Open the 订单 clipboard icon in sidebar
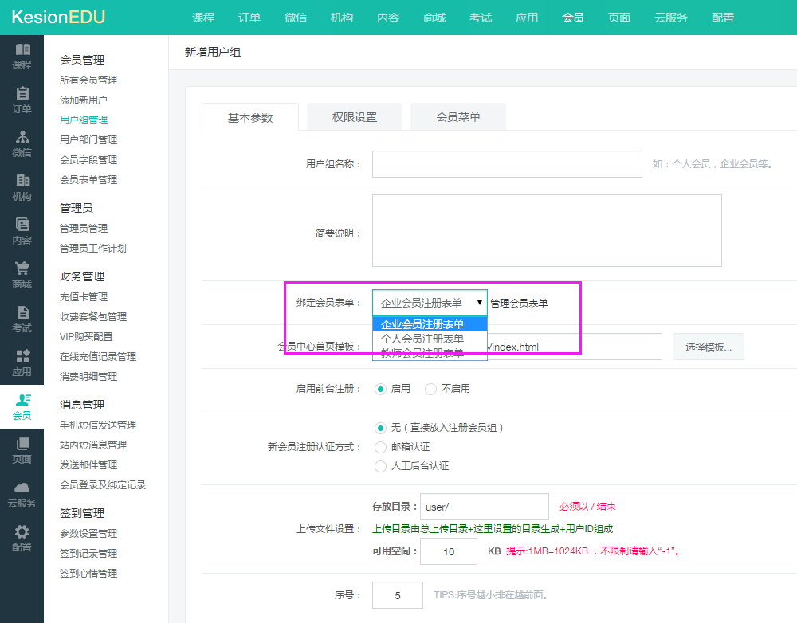 22,94
